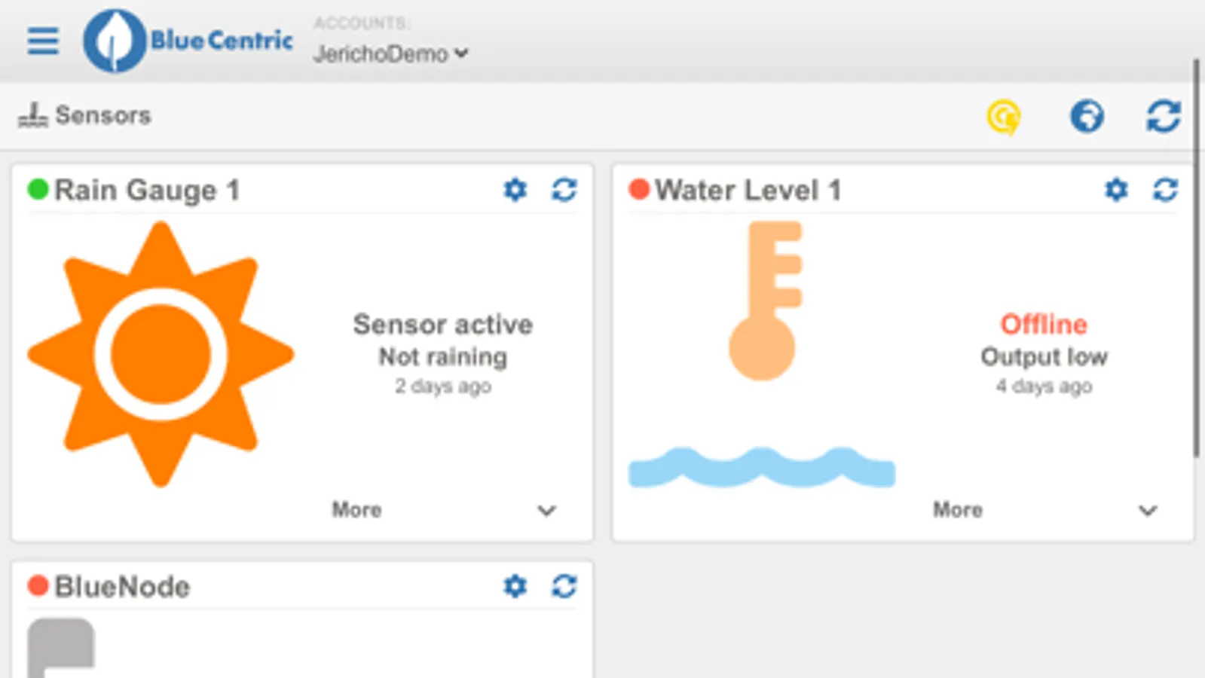The height and width of the screenshot is (678, 1205).
Task: Click the vertical scrollbar on the right edge
Action: coord(1196,256)
